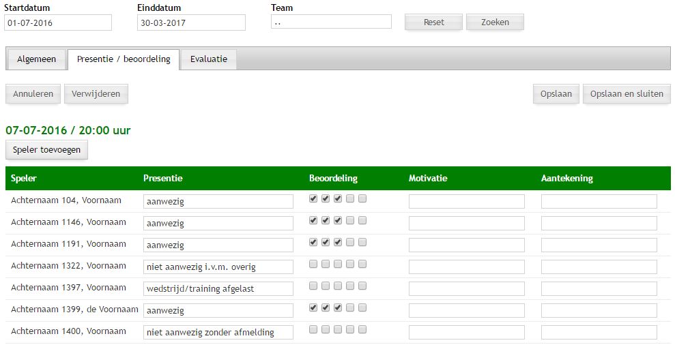675x347 pixels.
Task: Click the Team input field
Action: pyautogui.click(x=332, y=22)
